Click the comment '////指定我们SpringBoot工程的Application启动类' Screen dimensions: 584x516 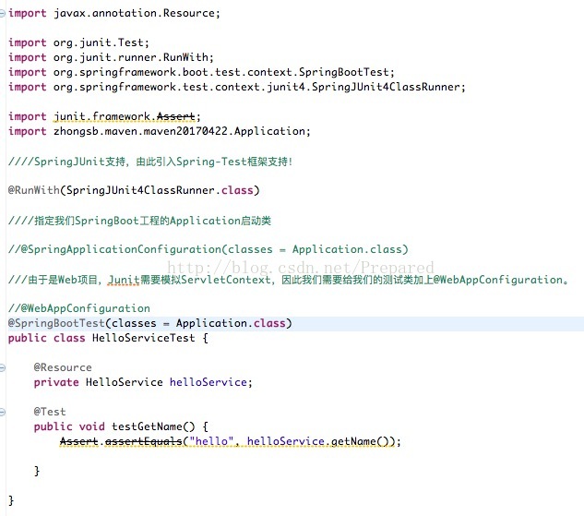[x=139, y=221]
